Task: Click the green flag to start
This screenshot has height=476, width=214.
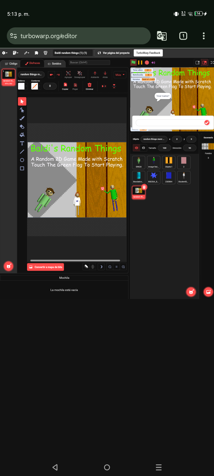Action: coord(133,62)
